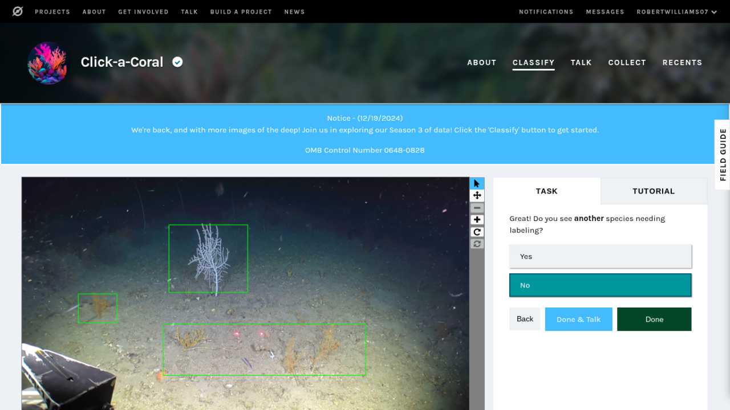
Task: Switch to the Tutorial tab
Action: [654, 191]
